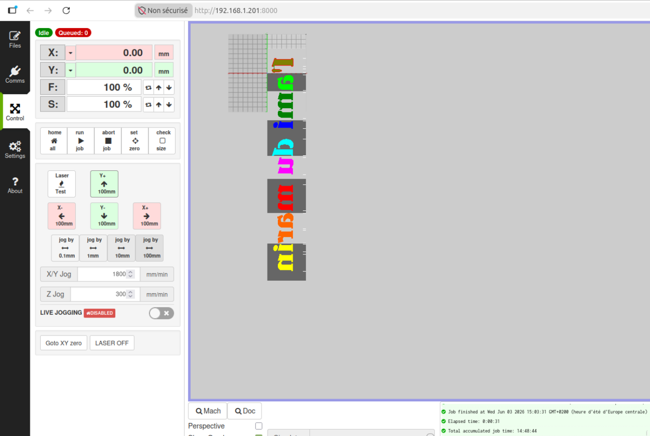Click the Z Jog speed field
This screenshot has width=650, height=436.
105,294
